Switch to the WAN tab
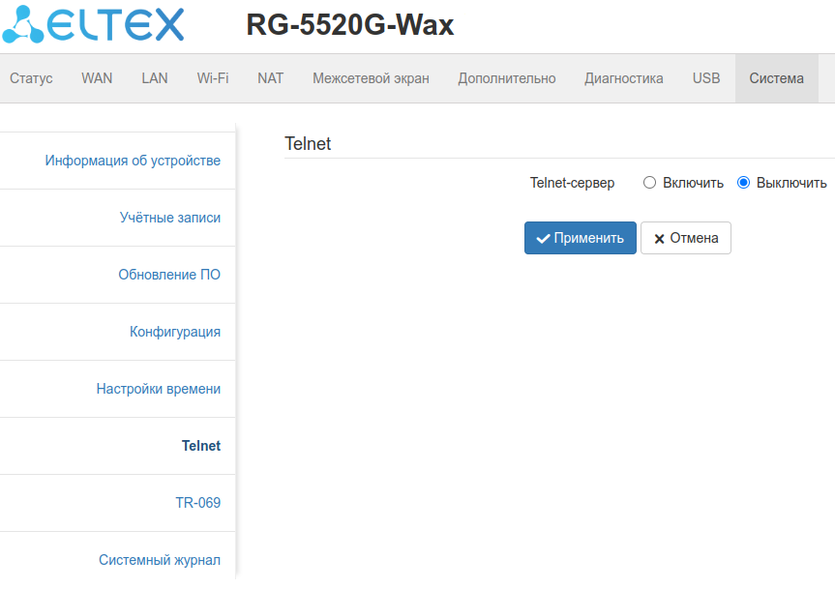This screenshot has width=835, height=589. pyautogui.click(x=97, y=78)
